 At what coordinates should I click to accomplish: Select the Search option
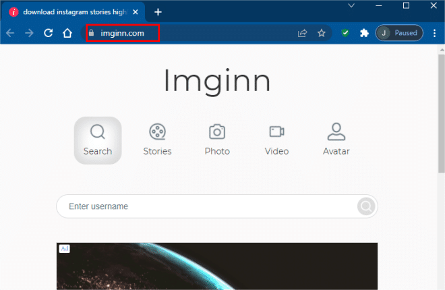[98, 140]
